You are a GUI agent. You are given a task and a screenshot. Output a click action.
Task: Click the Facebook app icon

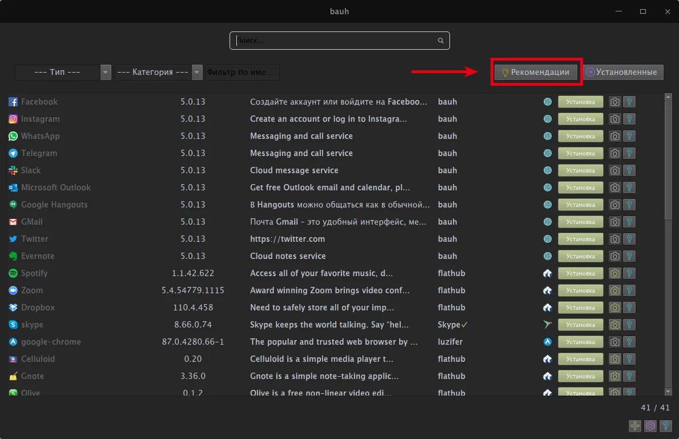13,102
